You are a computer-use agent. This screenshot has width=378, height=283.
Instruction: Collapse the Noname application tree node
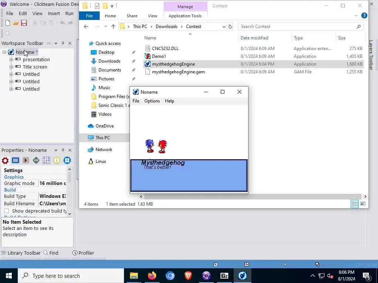(x=4, y=52)
